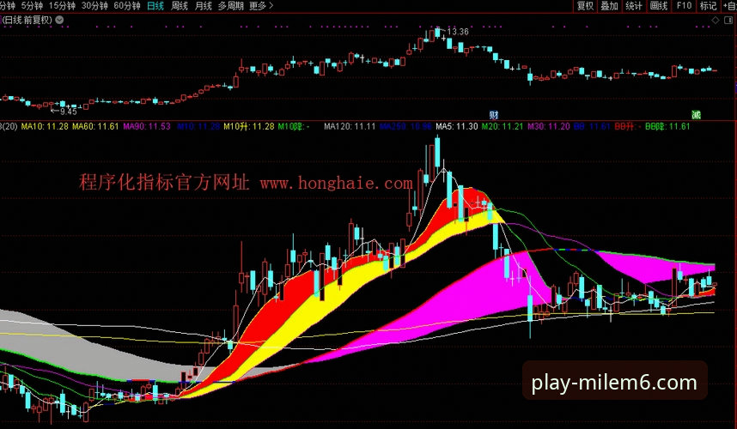Click the MA60: 11.61 indicator label

(95, 126)
